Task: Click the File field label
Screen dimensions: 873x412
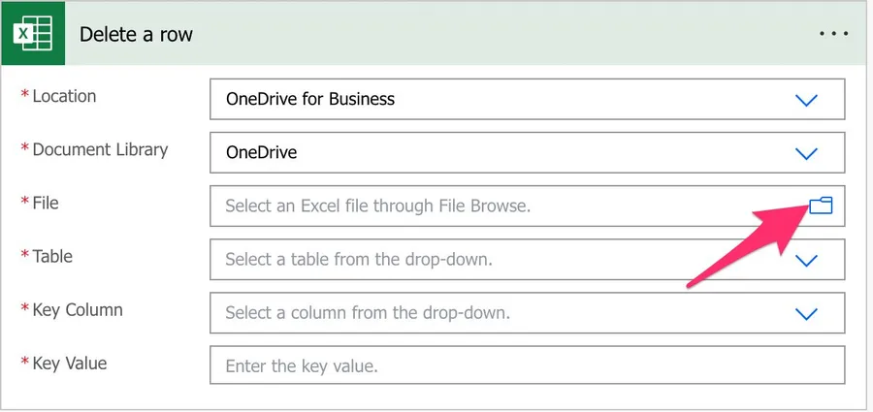Action: (x=46, y=203)
